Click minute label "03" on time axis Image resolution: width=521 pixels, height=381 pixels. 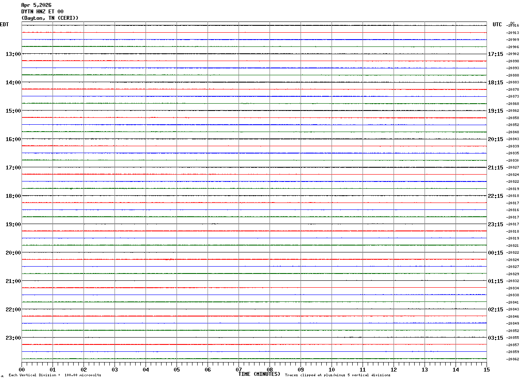point(115,370)
